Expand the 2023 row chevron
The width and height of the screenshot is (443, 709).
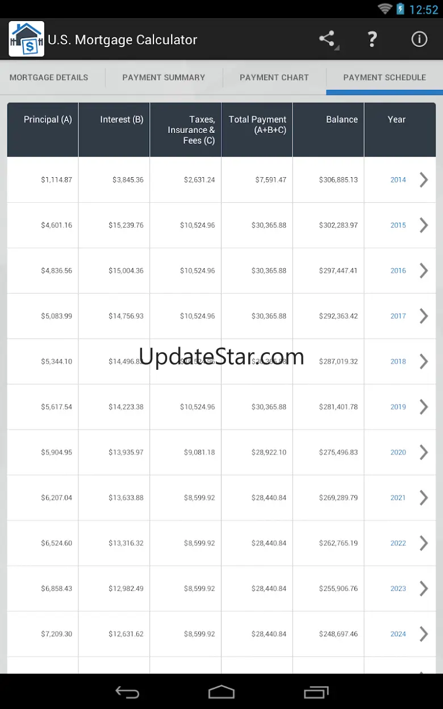click(424, 589)
